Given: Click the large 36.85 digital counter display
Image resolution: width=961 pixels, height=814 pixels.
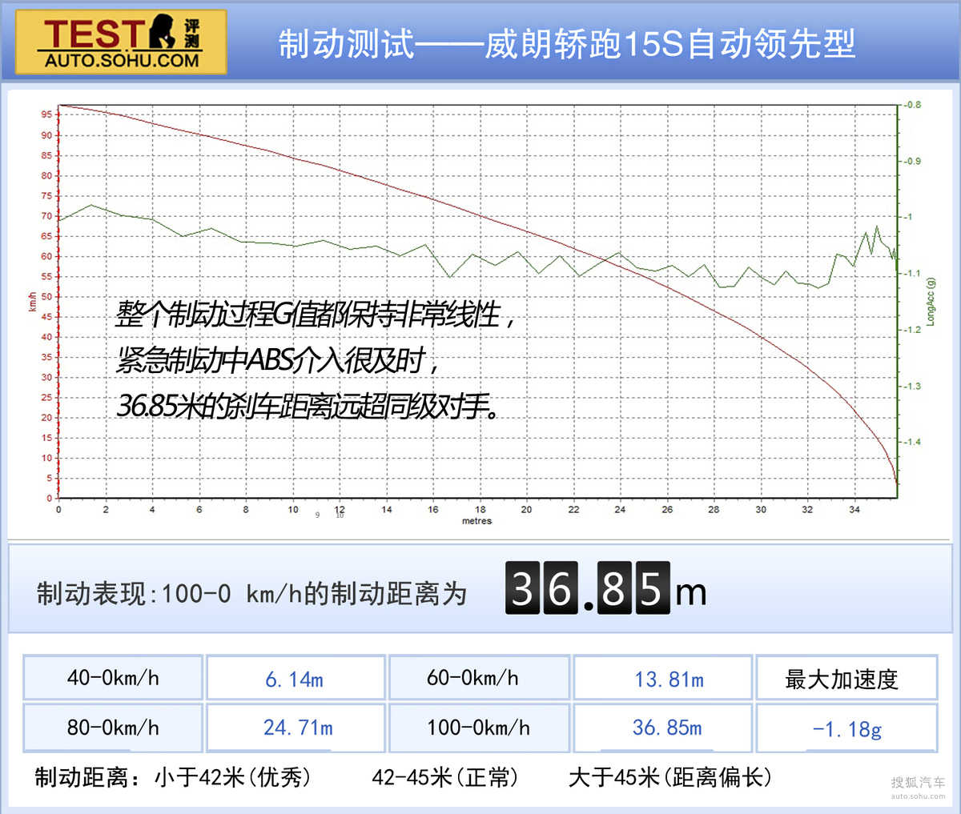Looking at the screenshot, I should tap(588, 589).
